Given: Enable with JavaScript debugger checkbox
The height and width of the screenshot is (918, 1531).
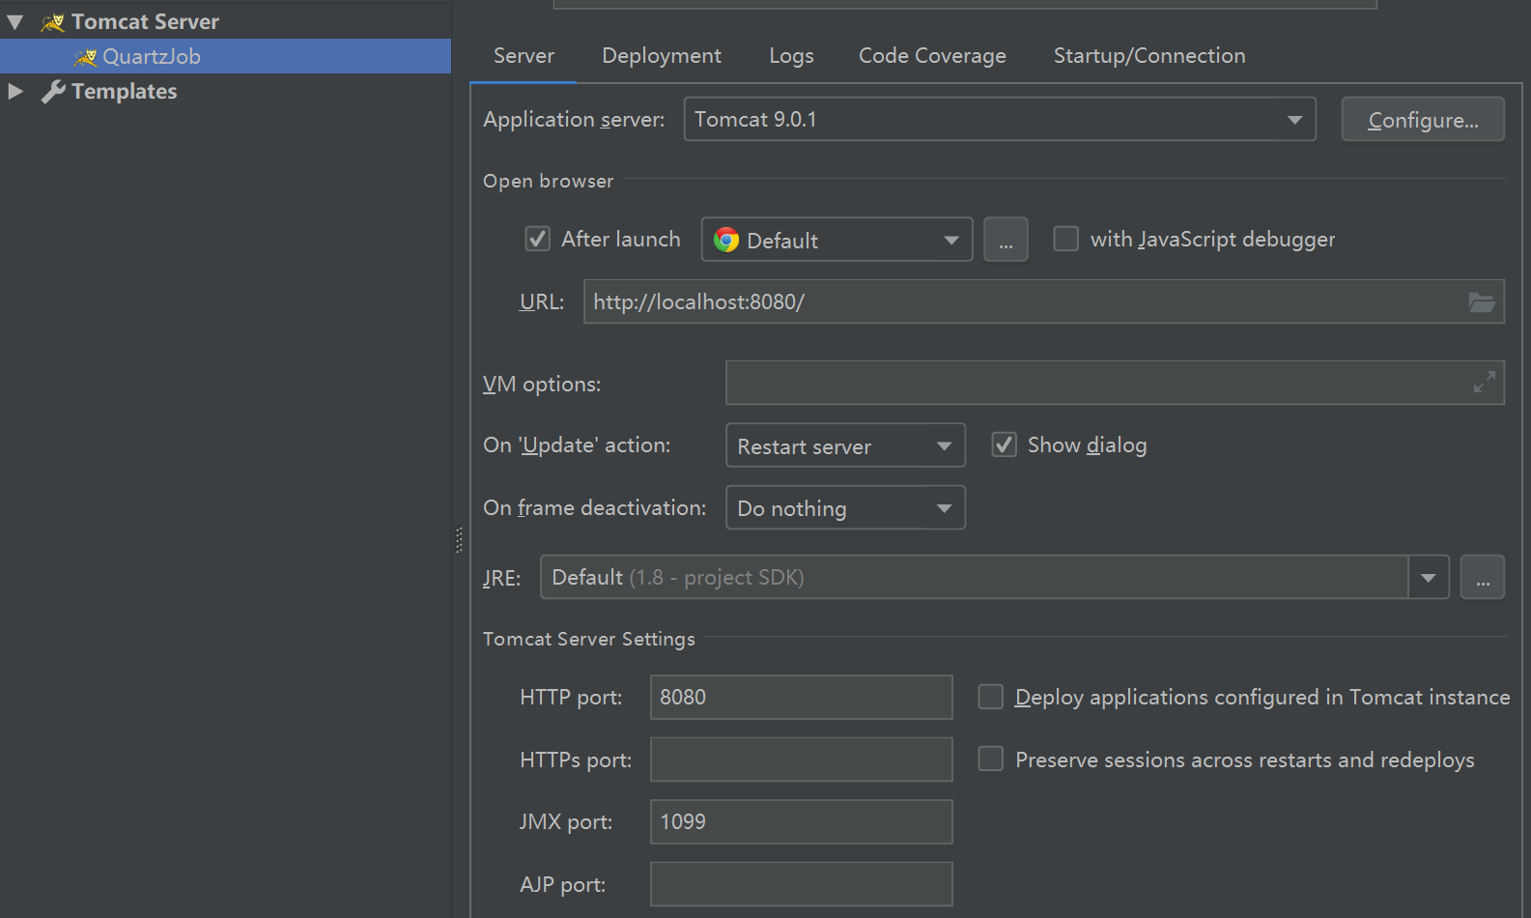Looking at the screenshot, I should tap(1065, 239).
